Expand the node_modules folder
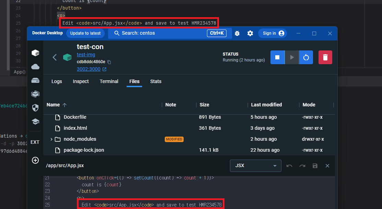The height and width of the screenshot is (209, 382). (x=51, y=139)
